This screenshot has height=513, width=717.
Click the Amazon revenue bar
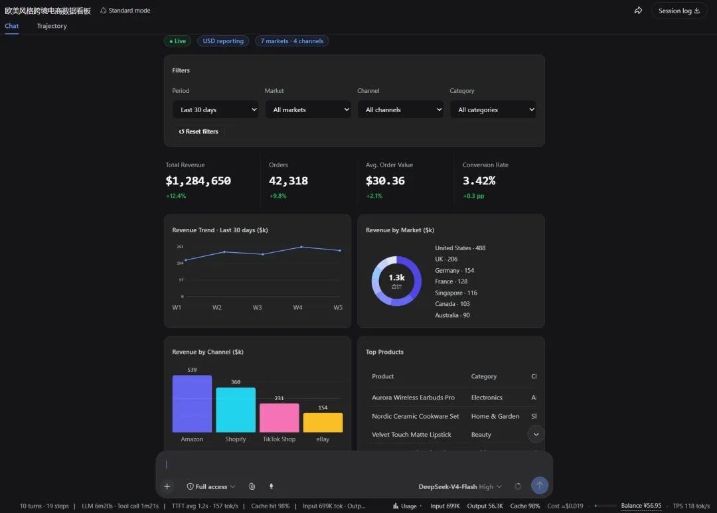(192, 403)
